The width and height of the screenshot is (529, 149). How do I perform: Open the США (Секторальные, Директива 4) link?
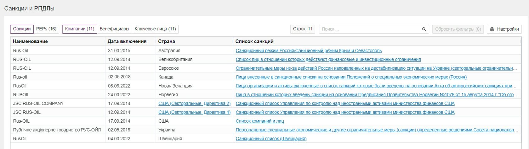pos(194,112)
